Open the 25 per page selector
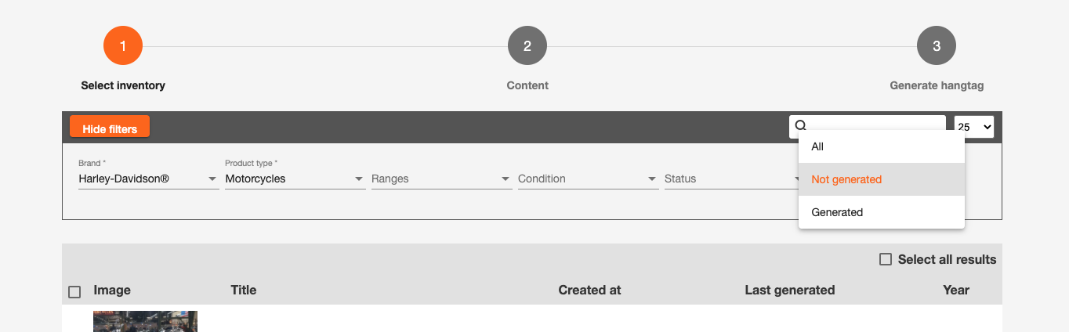 coord(974,127)
